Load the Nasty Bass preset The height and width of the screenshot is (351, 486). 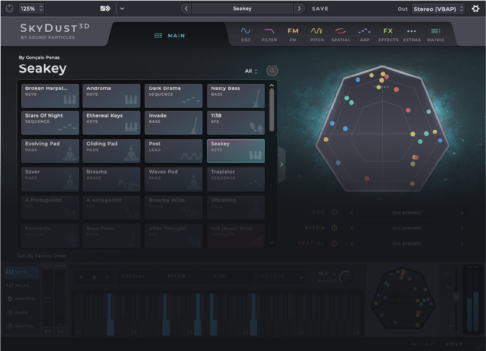click(x=235, y=96)
